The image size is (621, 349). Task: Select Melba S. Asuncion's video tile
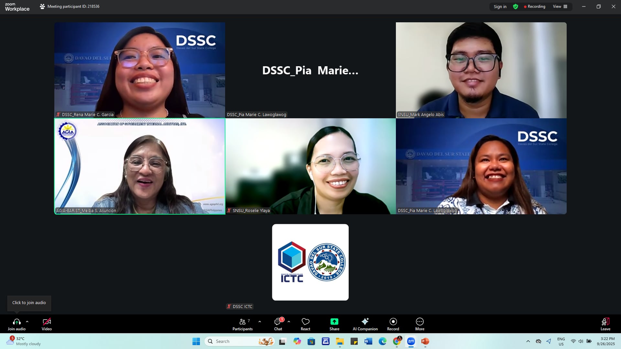point(140,166)
